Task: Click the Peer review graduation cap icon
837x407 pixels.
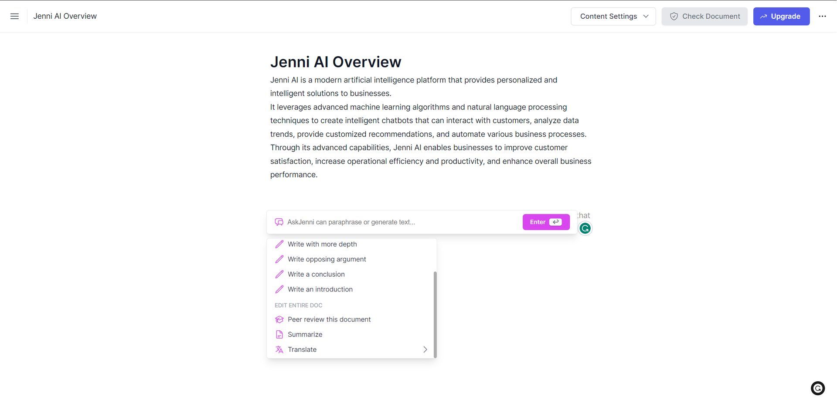Action: tap(279, 319)
